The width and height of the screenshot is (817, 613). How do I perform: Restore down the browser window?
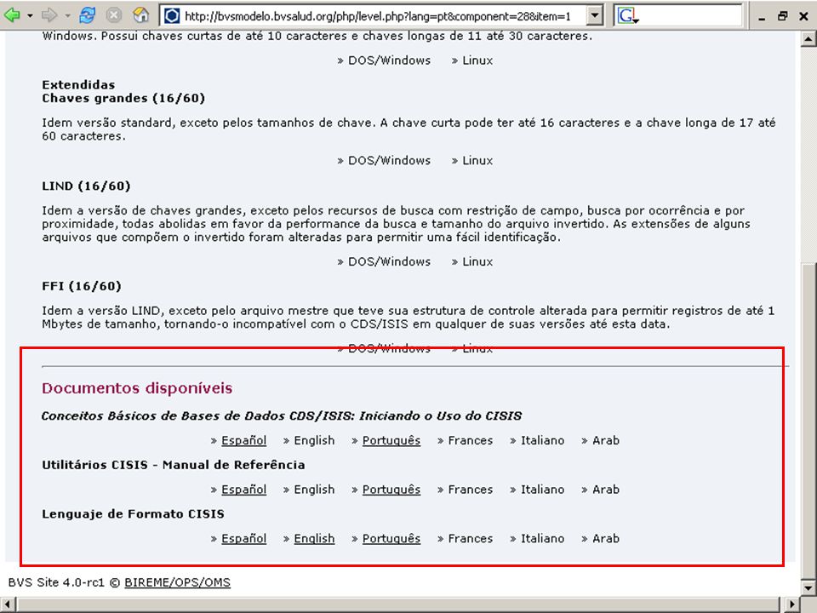click(783, 16)
